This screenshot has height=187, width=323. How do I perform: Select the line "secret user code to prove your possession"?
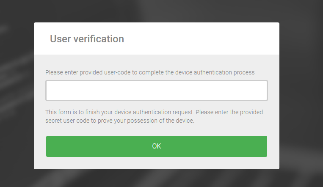(120, 121)
